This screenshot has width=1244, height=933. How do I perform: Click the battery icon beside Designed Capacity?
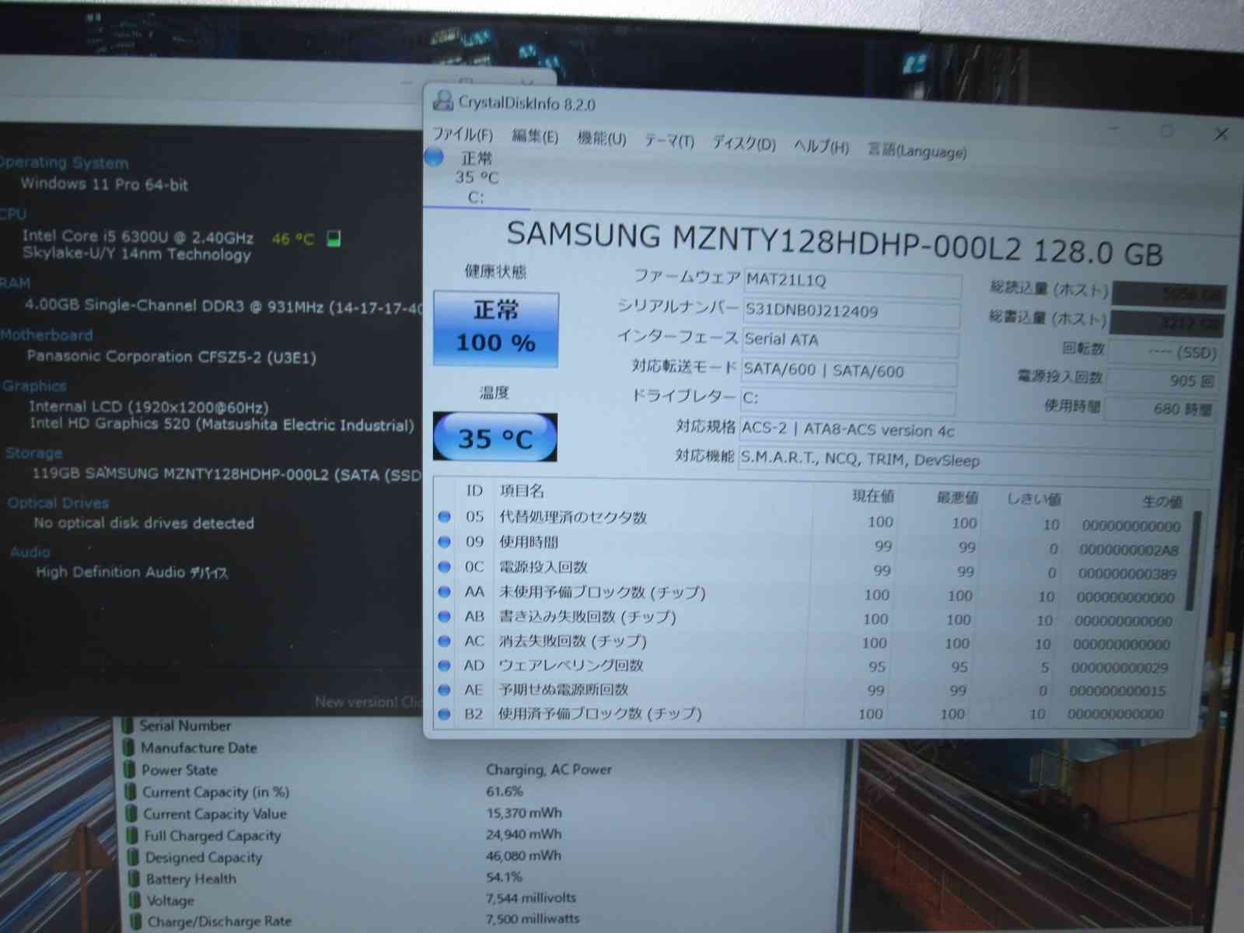coord(134,857)
